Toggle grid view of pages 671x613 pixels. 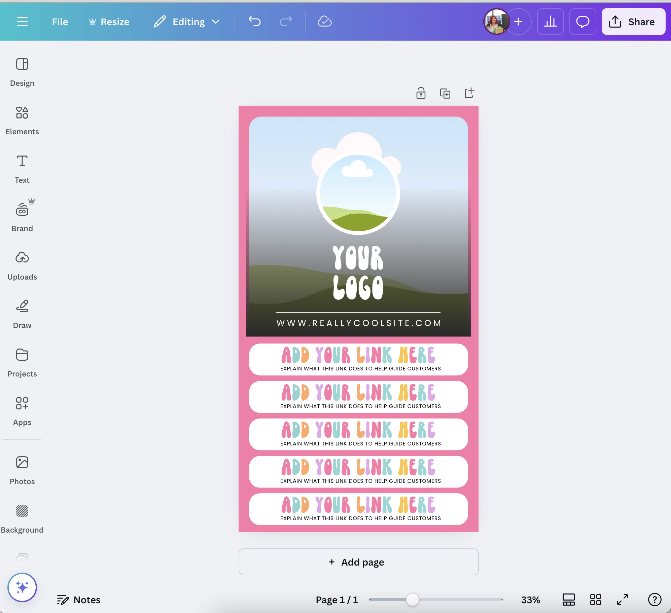[x=595, y=600]
